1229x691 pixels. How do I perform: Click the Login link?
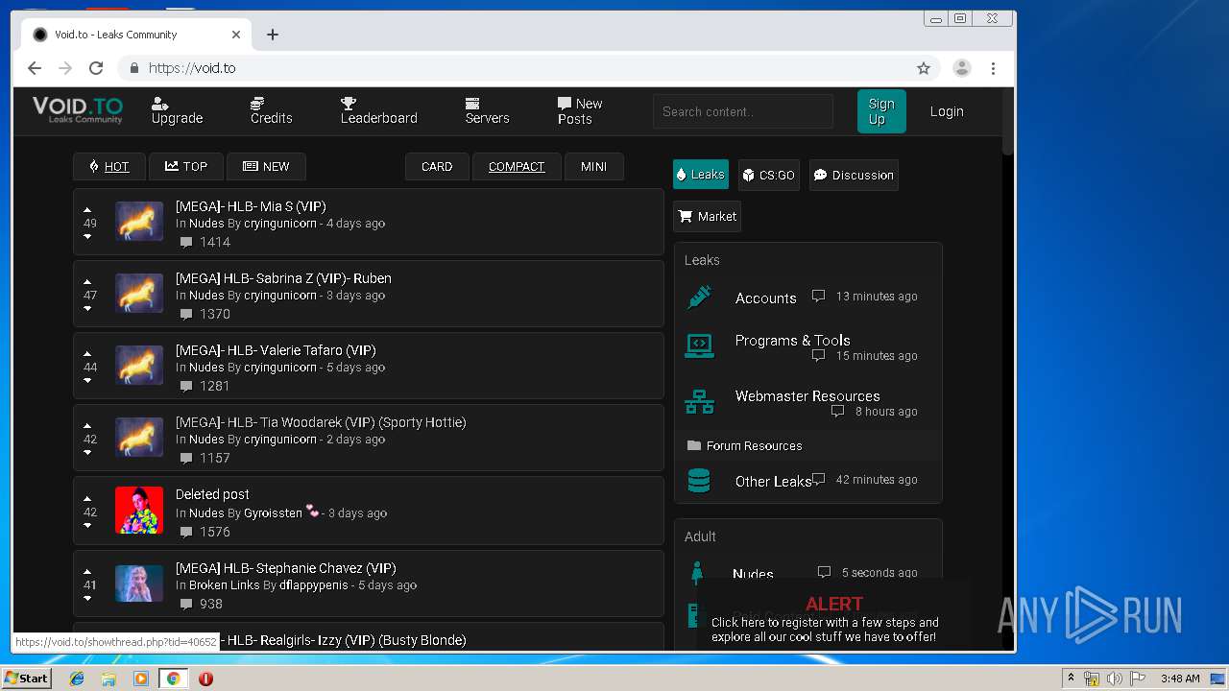tap(947, 111)
